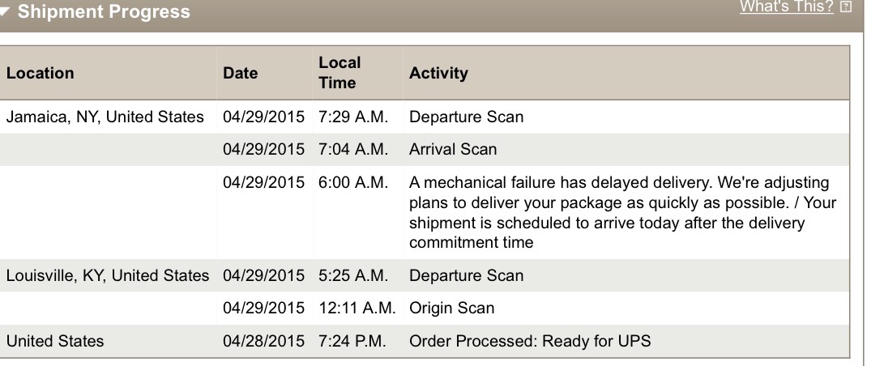Click the 6:00 A.M. time cell
884x366 pixels.
(x=353, y=183)
